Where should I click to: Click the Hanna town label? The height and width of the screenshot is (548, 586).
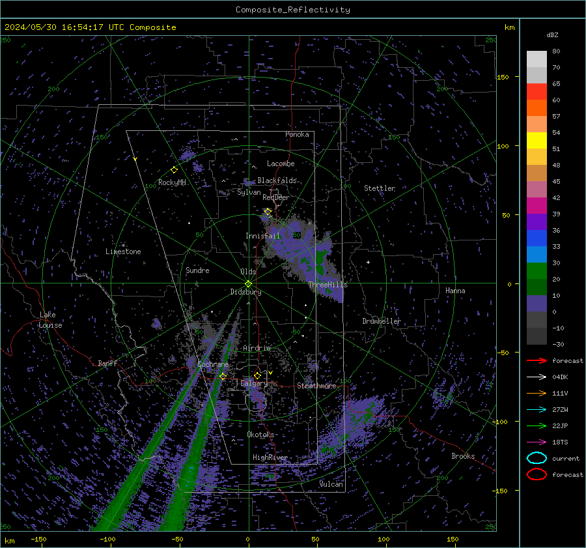(x=455, y=291)
